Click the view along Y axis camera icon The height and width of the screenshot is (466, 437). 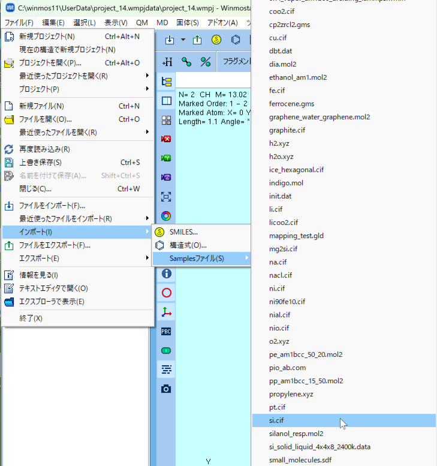[167, 158]
